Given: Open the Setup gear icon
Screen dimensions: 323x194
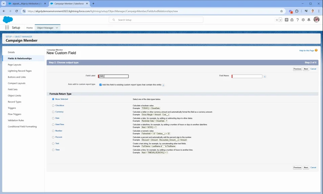Looking at the screenshot, I should tap(303, 20).
